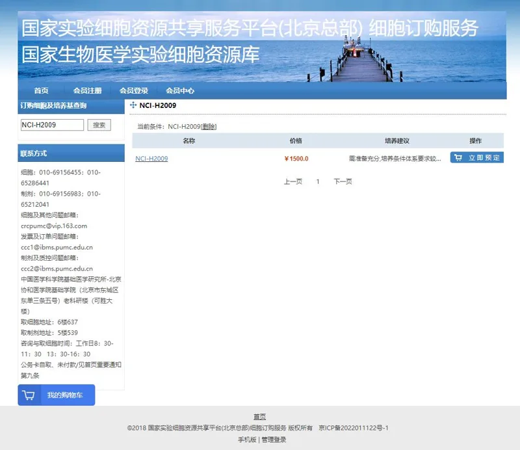This screenshot has width=520, height=450.
Task: Click the 当前条件:NCI-H2009 text
Action: click(x=169, y=126)
